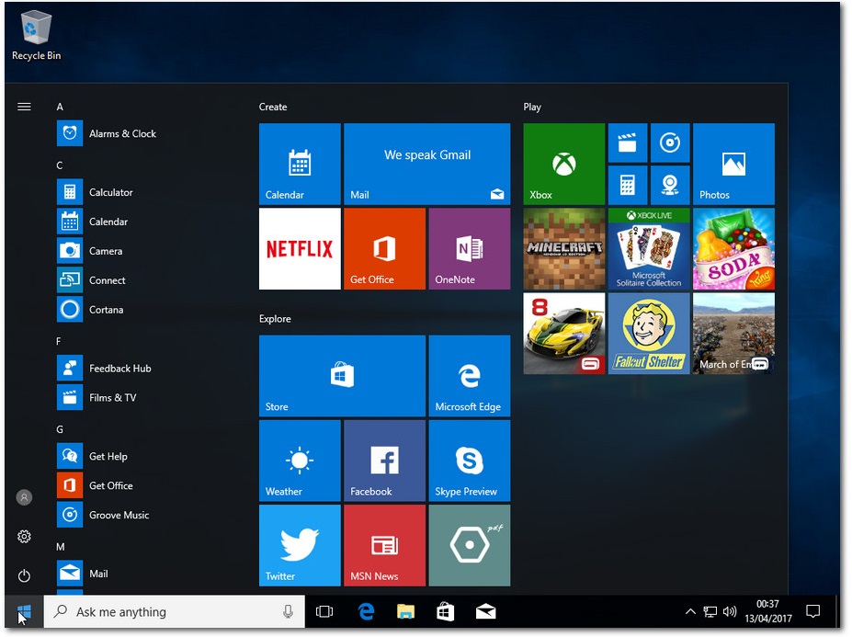The height and width of the screenshot is (637, 852).
Task: Open the Asphalt 8 racing tile
Action: coord(564,334)
